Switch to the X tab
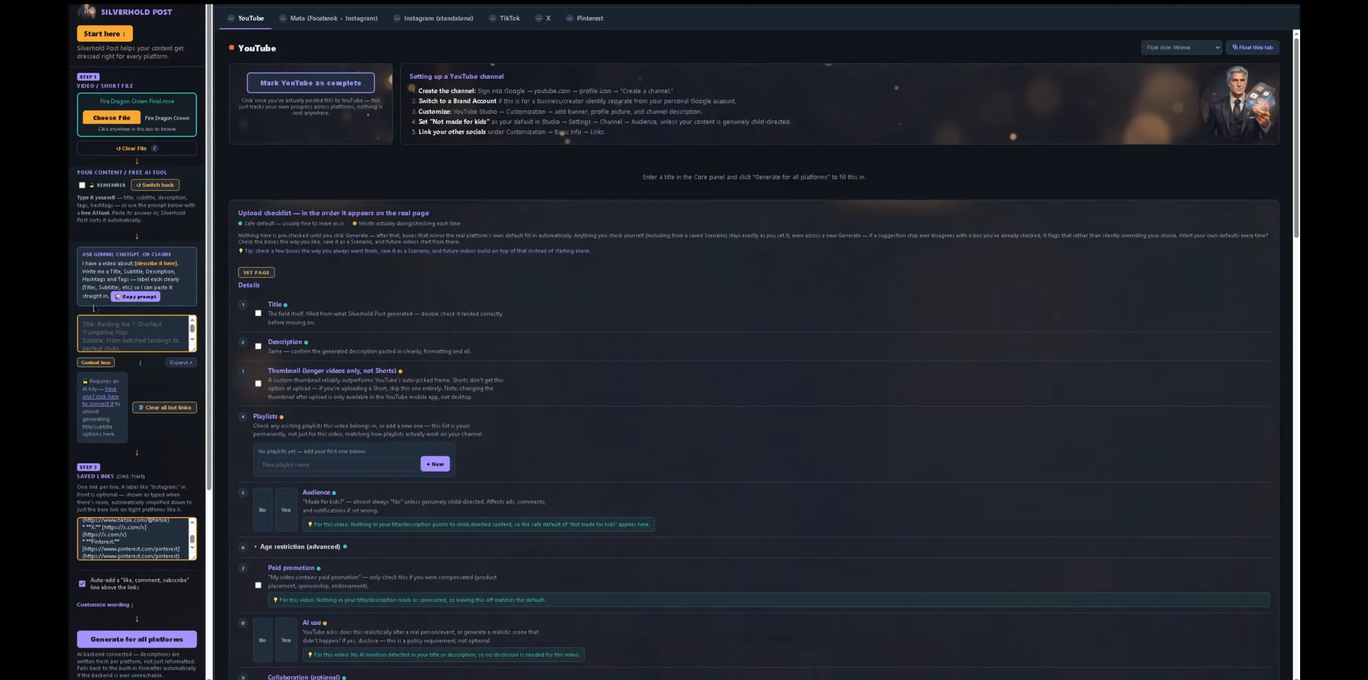 pos(543,18)
